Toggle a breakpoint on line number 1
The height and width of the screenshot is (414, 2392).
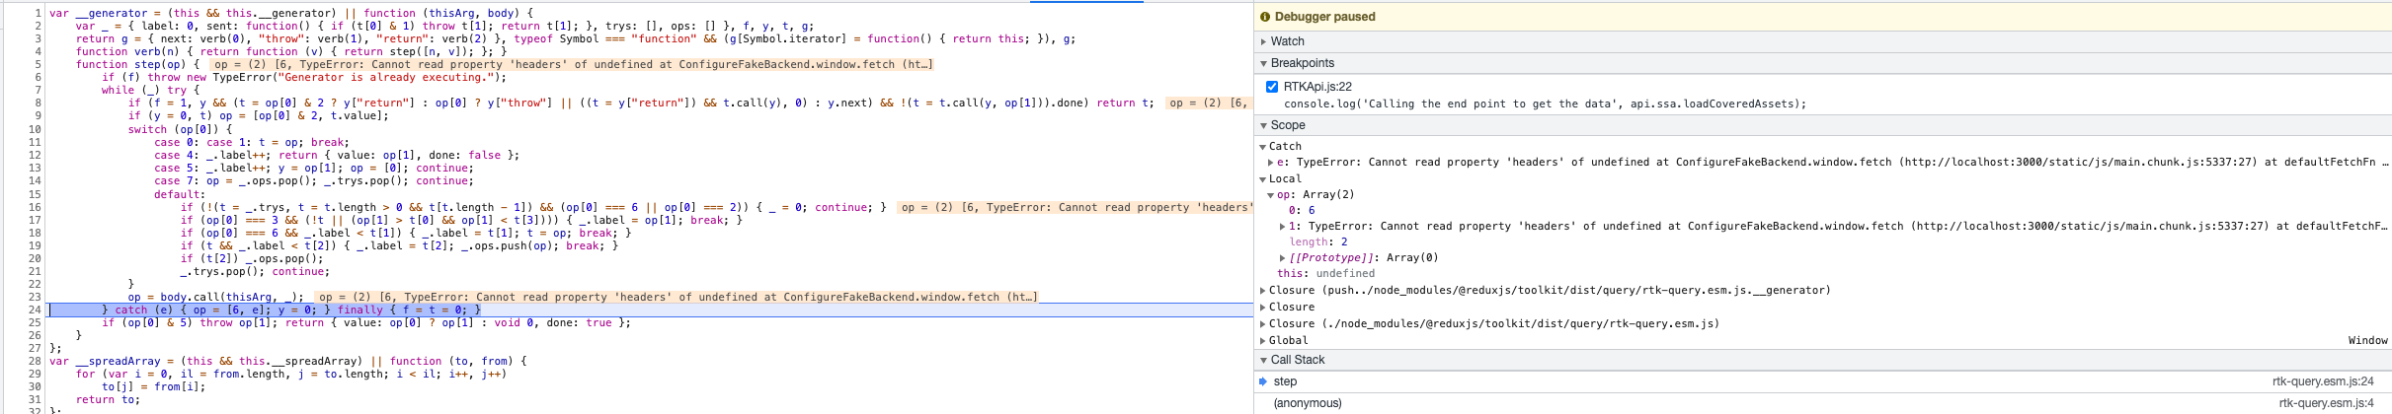click(38, 14)
